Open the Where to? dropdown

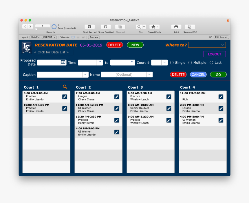coord(207,45)
